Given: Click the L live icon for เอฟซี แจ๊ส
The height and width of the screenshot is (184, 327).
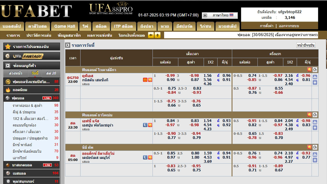Looking at the screenshot, I should point(145,125).
